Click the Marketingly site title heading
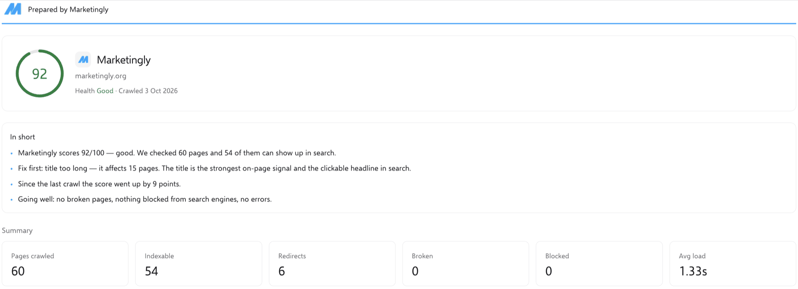Screen dimensions: 798x289 tap(124, 60)
